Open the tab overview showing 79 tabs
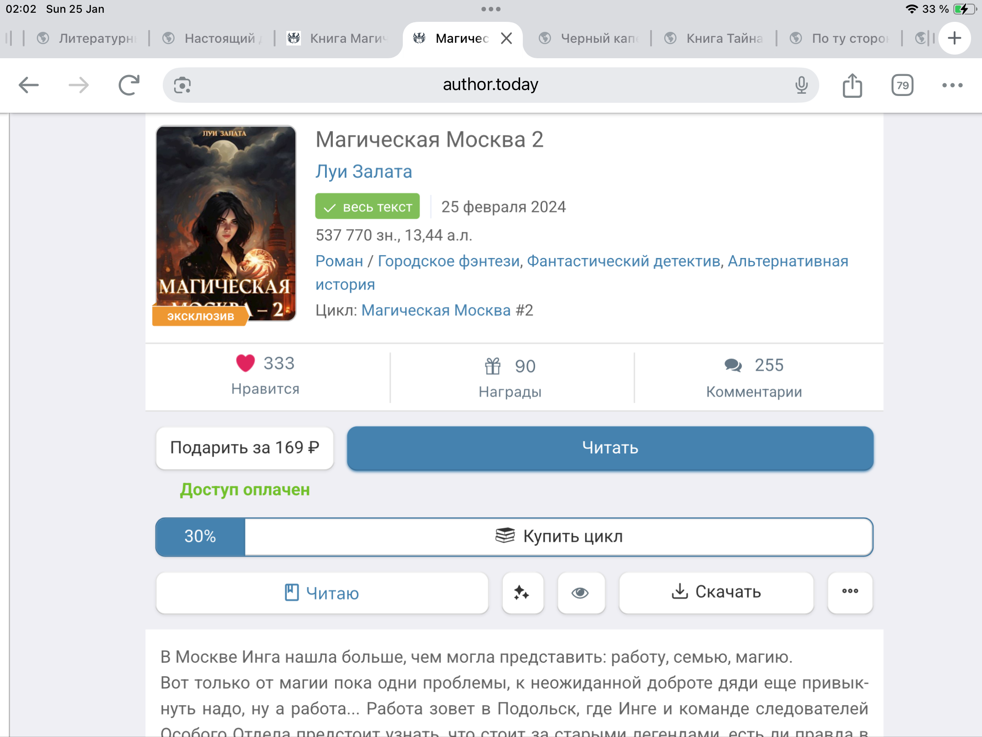982x737 pixels. pos(902,85)
